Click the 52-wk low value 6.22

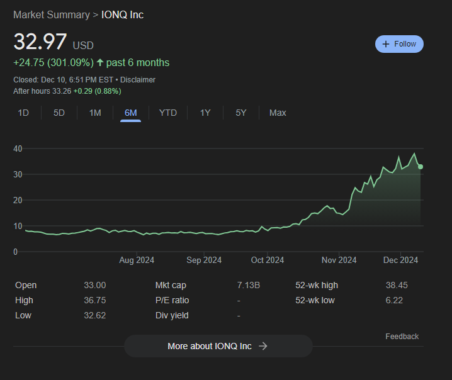click(394, 300)
